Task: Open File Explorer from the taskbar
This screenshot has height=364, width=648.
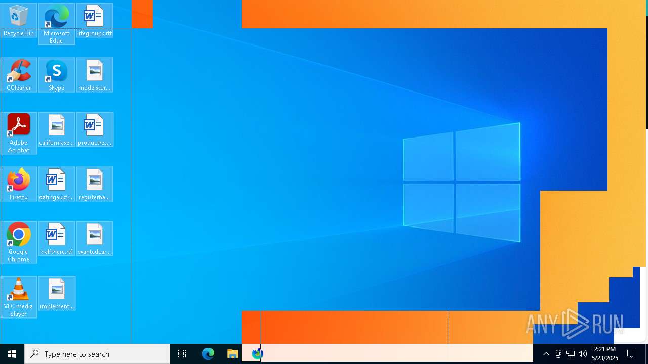Action: pyautogui.click(x=232, y=354)
